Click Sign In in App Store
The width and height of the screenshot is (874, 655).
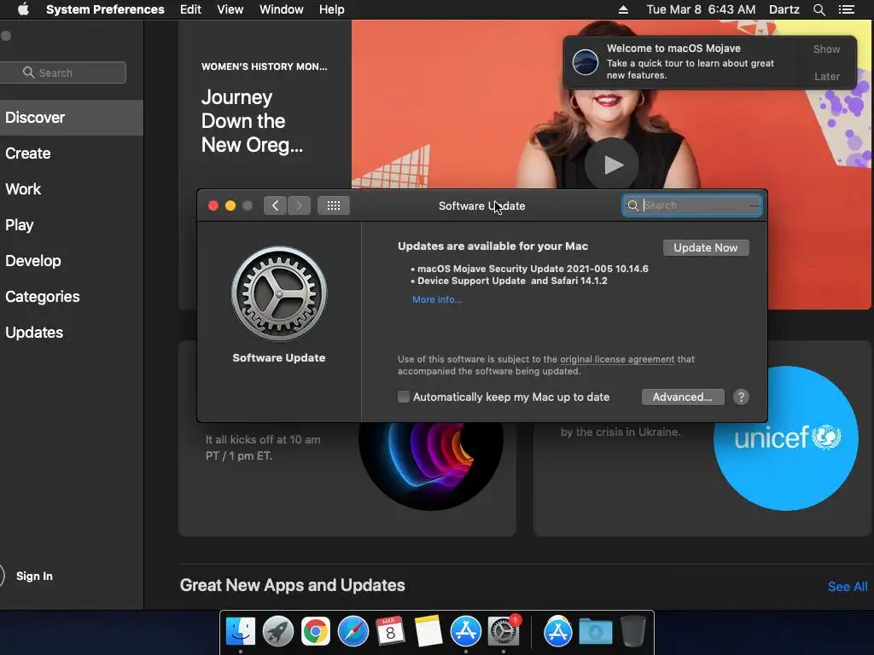click(x=34, y=576)
